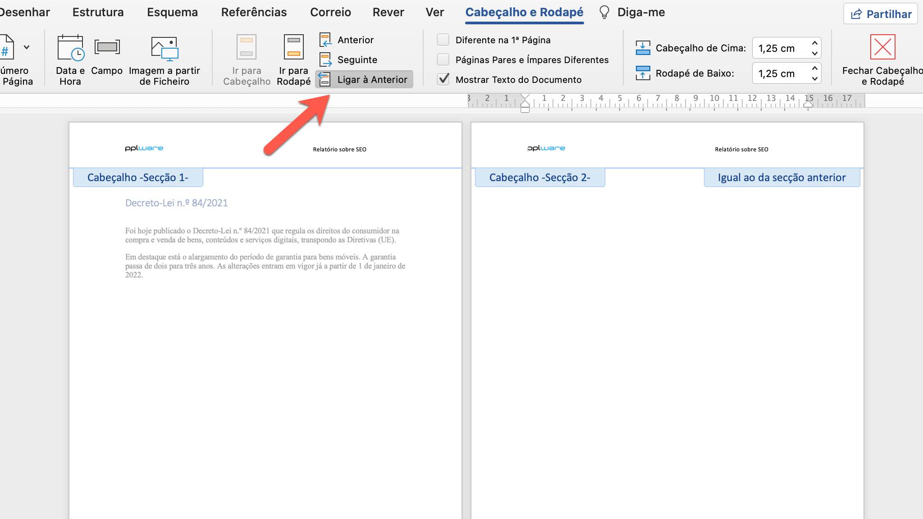This screenshot has height=519, width=923.
Task: Switch to the Esquema tab
Action: point(172,12)
